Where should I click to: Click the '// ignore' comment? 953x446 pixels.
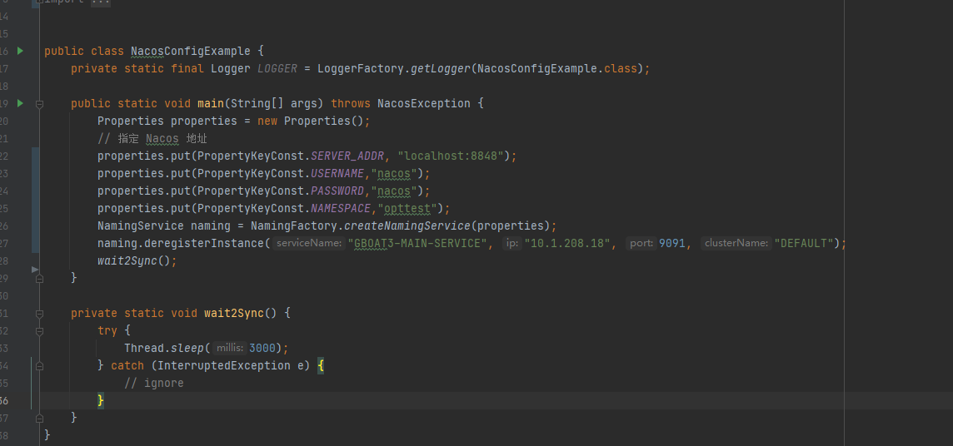point(154,384)
